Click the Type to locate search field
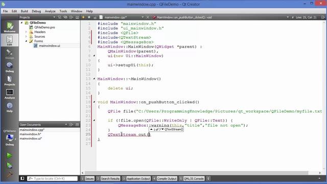The width and height of the screenshot is (327, 184). pos(52,178)
